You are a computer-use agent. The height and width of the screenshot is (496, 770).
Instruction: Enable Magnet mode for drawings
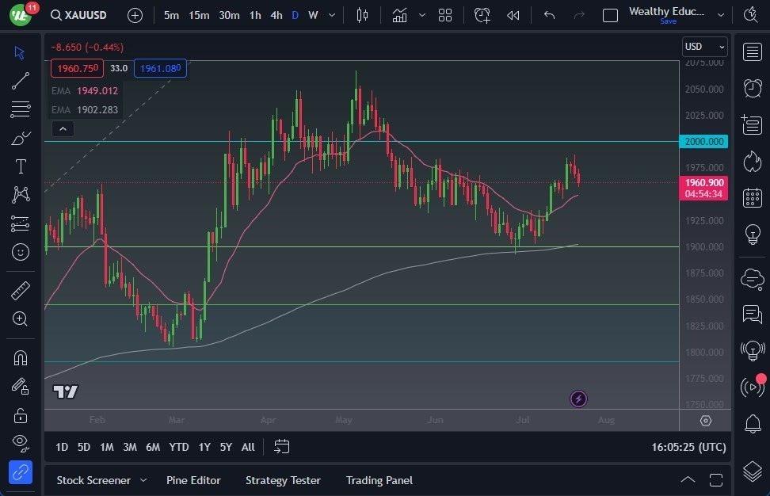21,357
